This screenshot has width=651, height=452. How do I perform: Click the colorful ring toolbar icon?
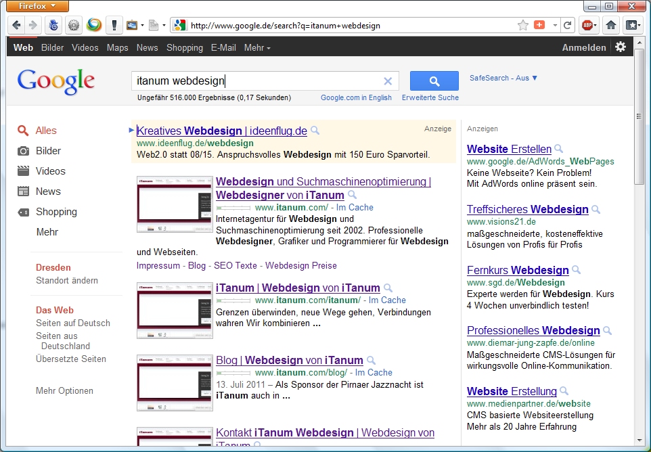click(94, 25)
